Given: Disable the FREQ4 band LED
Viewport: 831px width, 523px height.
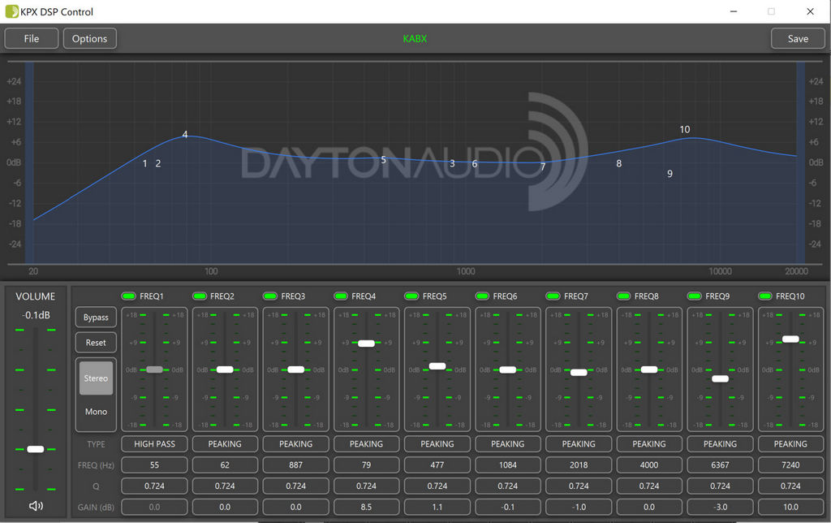Looking at the screenshot, I should [341, 296].
